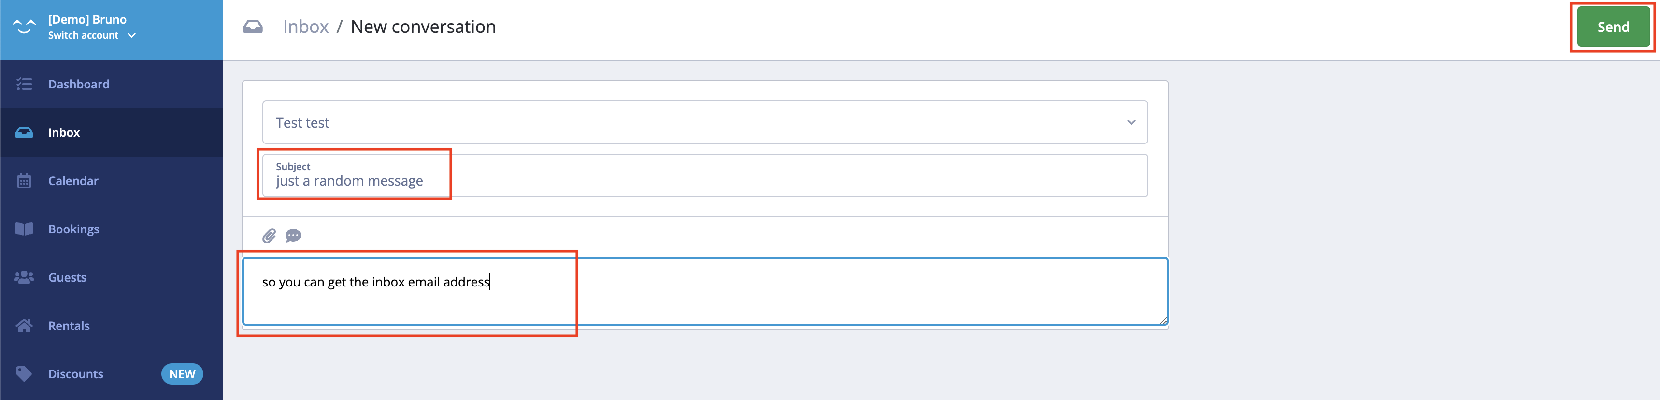Open Dashboard from sidebar menu
Image resolution: width=1660 pixels, height=400 pixels.
[79, 85]
